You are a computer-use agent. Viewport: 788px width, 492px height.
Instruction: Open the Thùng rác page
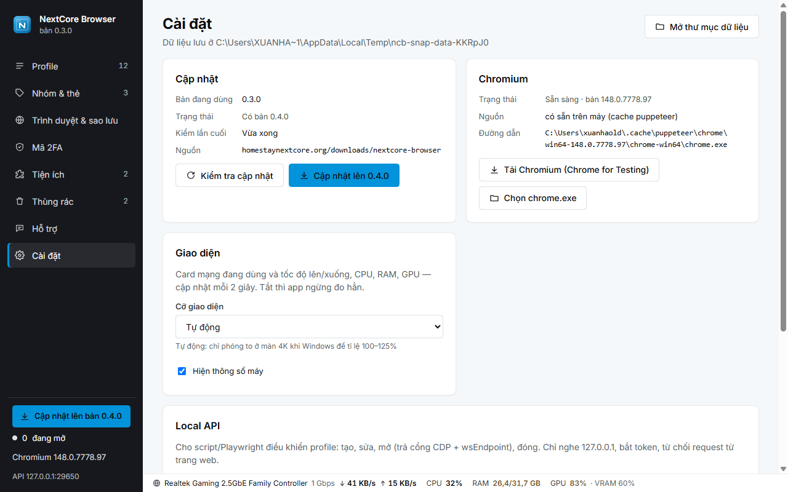click(71, 202)
